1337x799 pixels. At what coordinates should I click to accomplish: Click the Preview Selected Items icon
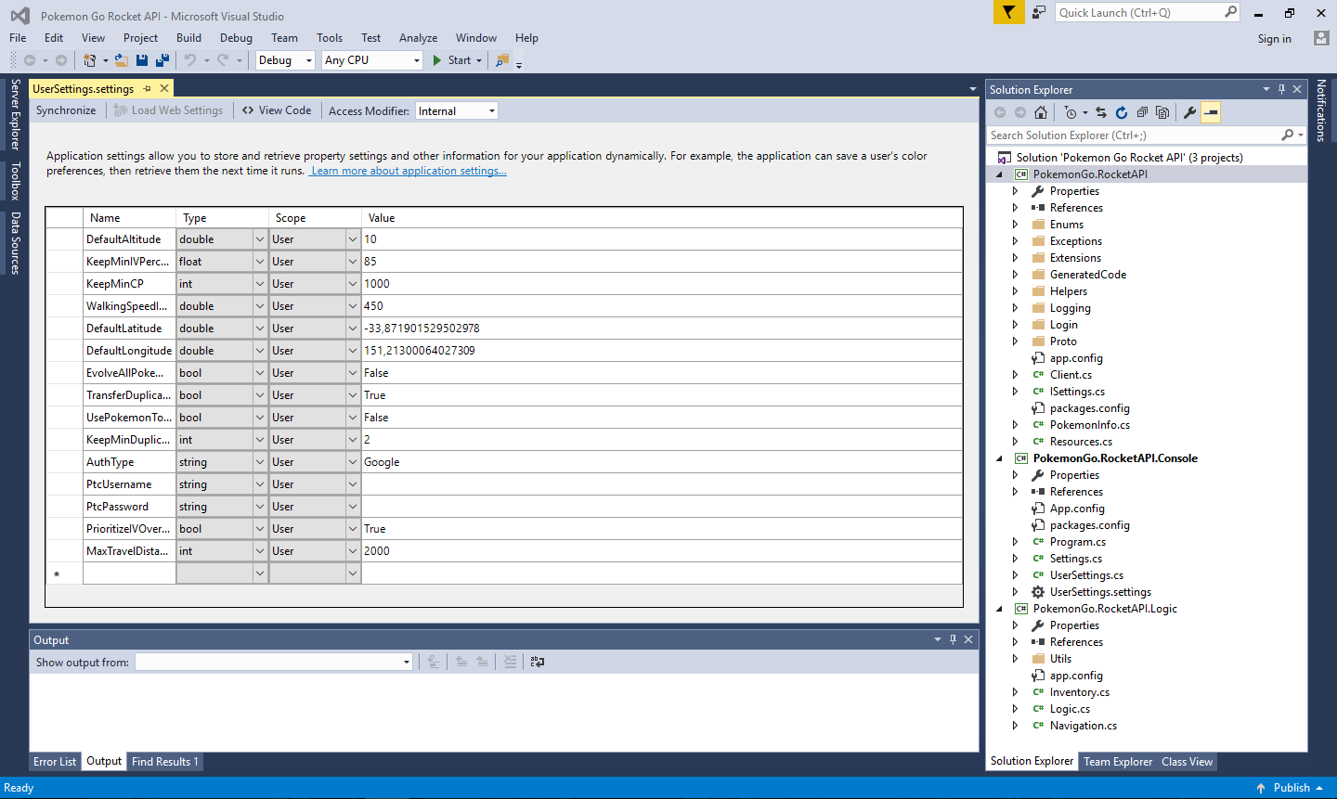coord(1211,112)
